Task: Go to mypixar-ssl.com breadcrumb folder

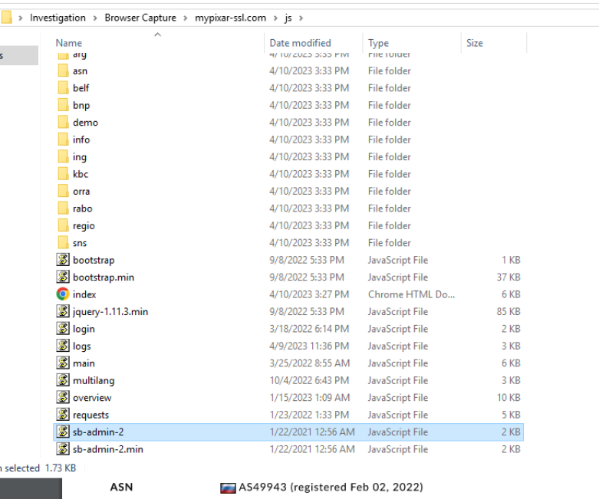Action: point(230,18)
